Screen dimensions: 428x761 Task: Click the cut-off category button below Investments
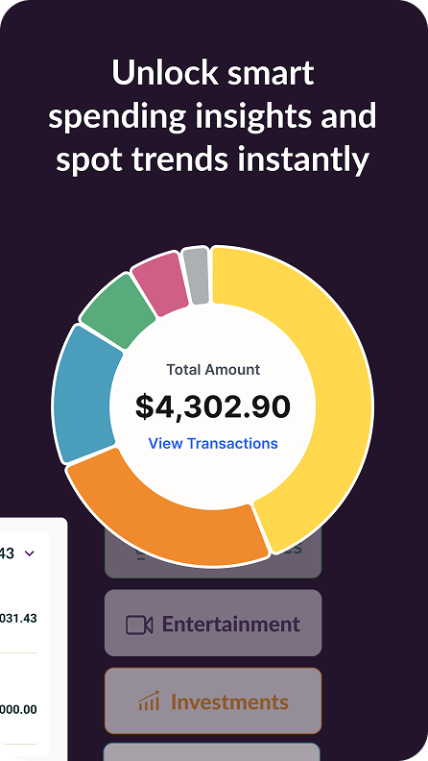pos(212,751)
